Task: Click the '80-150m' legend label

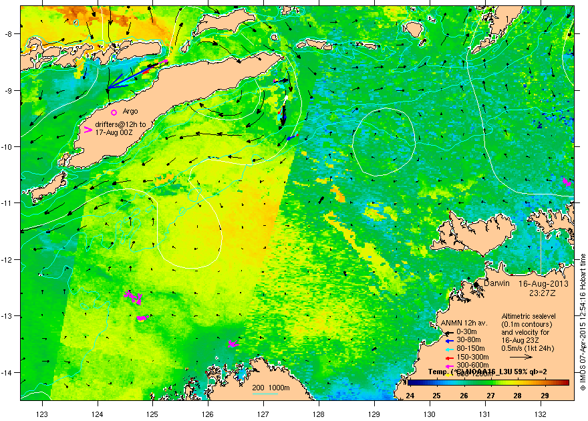Action: (470, 349)
